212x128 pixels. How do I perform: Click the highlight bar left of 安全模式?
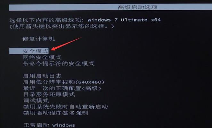pyautogui.click(x=16, y=51)
